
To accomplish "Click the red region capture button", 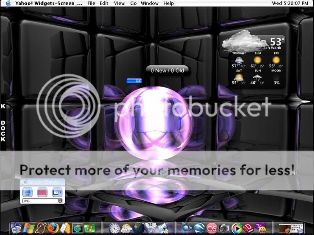I will (42, 192).
